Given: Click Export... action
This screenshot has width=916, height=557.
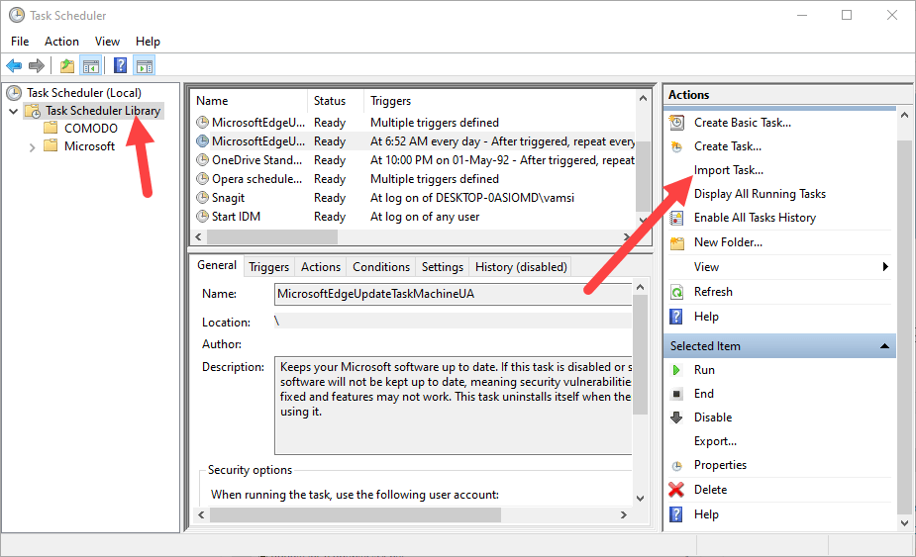Looking at the screenshot, I should pos(715,441).
